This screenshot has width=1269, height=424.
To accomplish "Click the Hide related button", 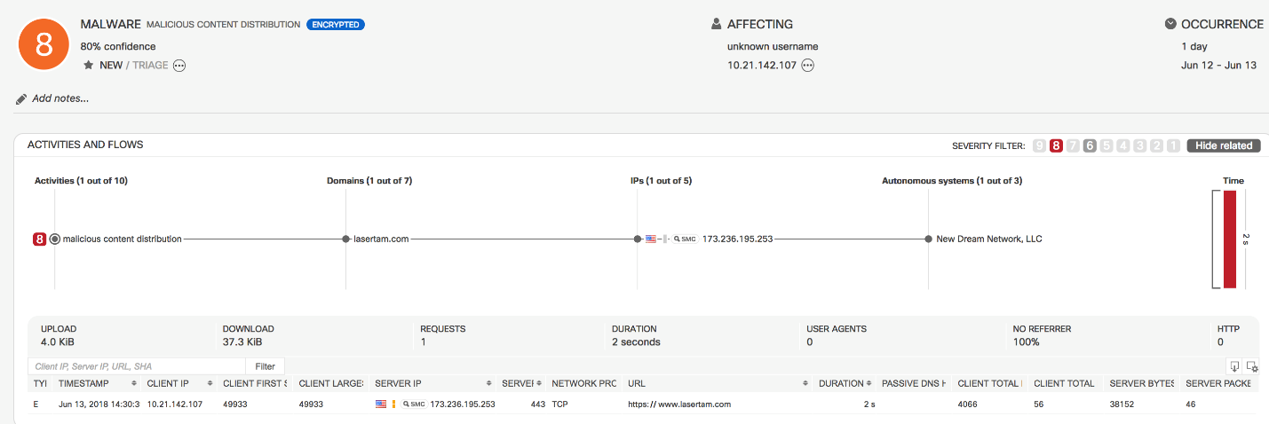I will 1223,145.
